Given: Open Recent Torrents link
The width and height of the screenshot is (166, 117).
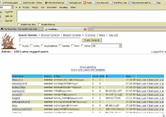Looking at the screenshot, I should [x=72, y=35].
